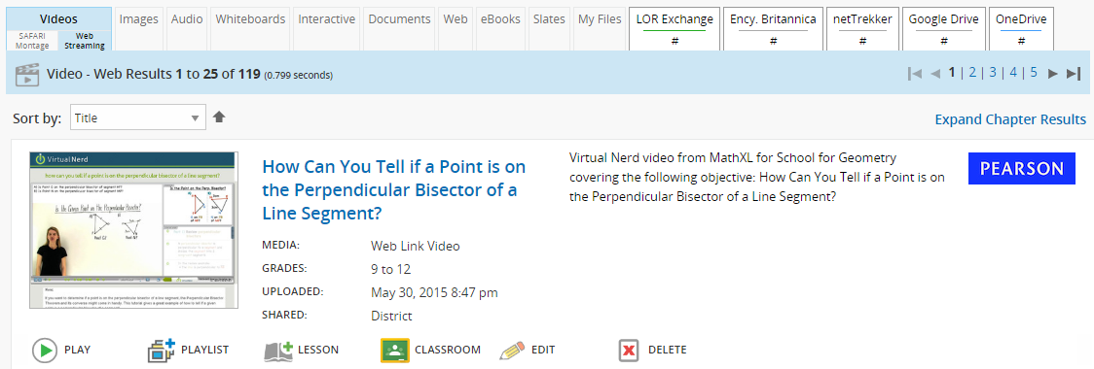This screenshot has width=1094, height=369.
Task: Click the green Play icon
Action: tap(45, 351)
